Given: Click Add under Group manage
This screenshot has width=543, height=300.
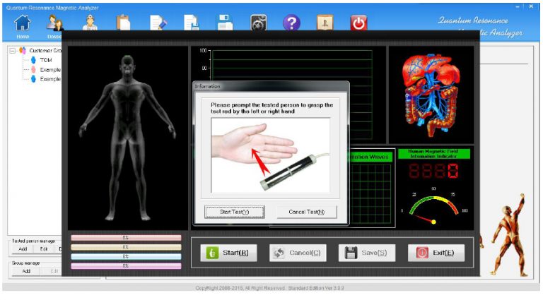Looking at the screenshot, I should pyautogui.click(x=25, y=271).
